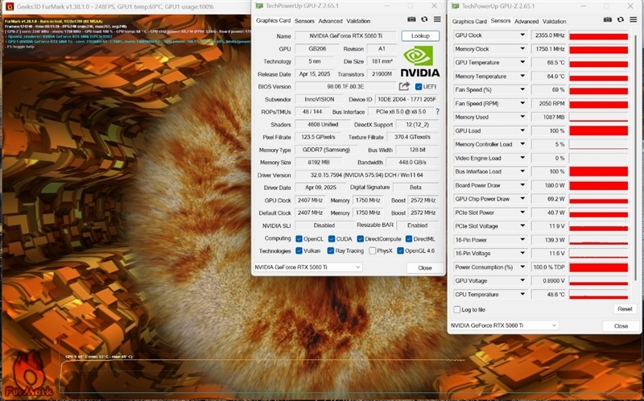
Task: Open the PCIe Slot Voltage sensor dropdown
Action: tap(522, 226)
